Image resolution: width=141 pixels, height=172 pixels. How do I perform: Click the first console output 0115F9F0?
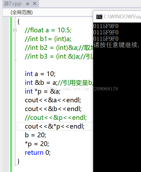106,26
